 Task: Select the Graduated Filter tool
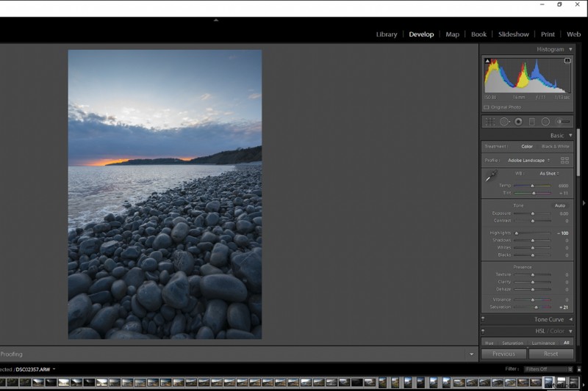click(531, 122)
